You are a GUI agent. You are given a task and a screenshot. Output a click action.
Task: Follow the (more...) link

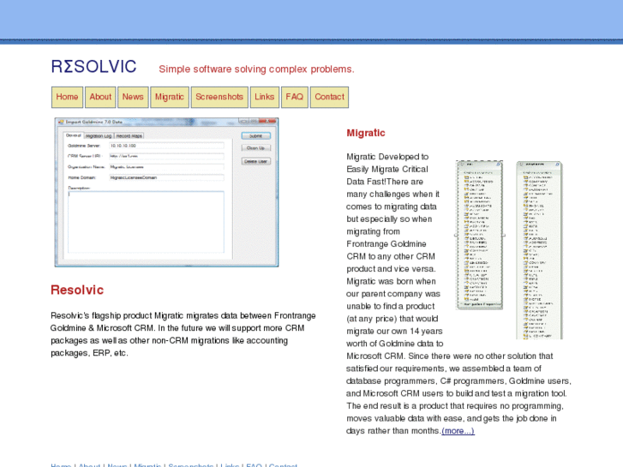458,431
